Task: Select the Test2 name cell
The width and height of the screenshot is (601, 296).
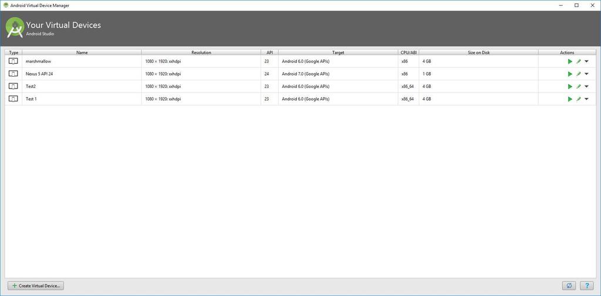Action: 82,87
